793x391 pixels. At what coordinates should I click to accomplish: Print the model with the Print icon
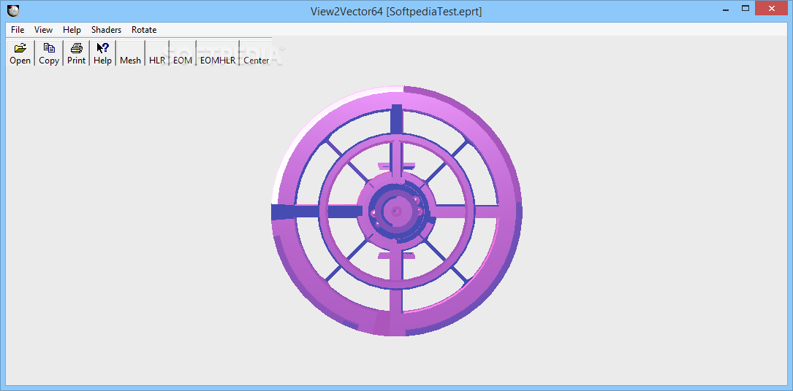pos(76,53)
